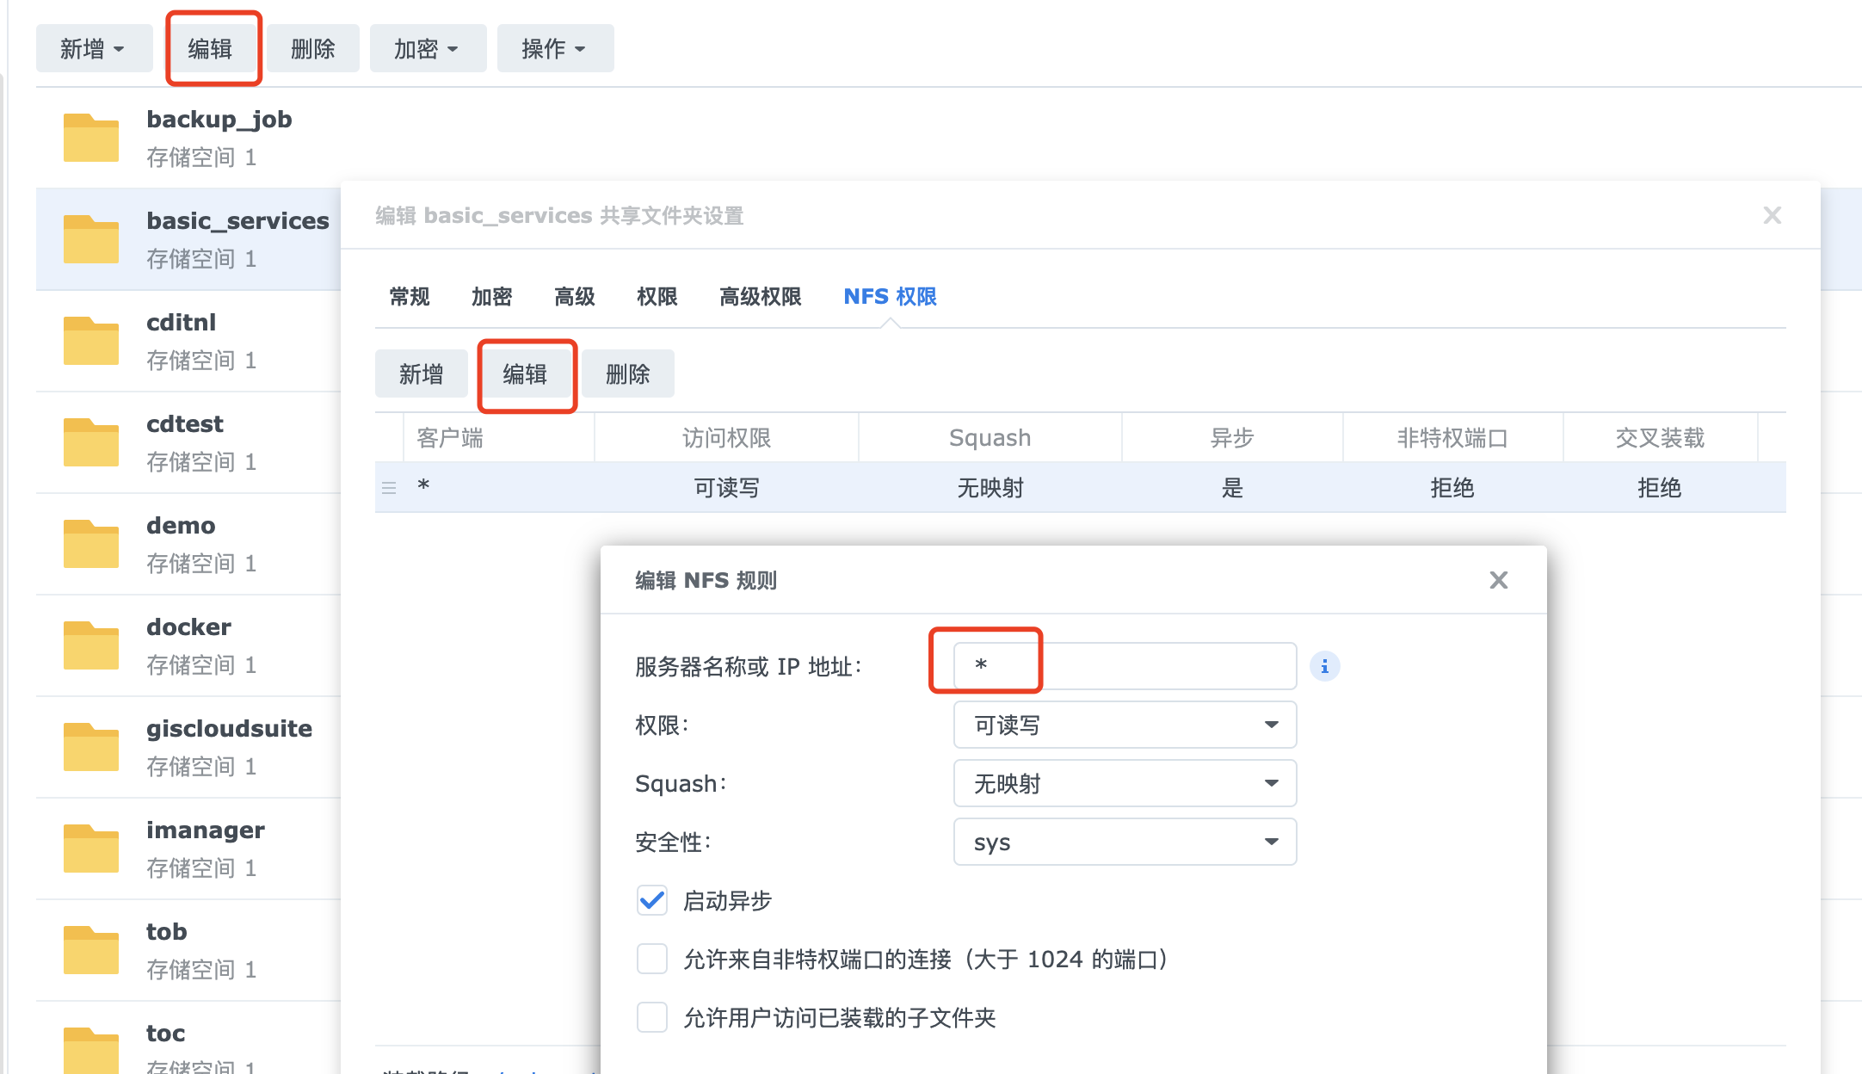Open the security dropdown showing sys
Image resolution: width=1862 pixels, height=1074 pixels.
1124,842
